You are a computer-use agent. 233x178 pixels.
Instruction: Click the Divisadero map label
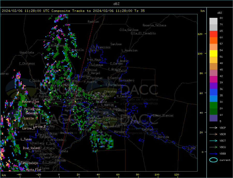tap(126, 80)
